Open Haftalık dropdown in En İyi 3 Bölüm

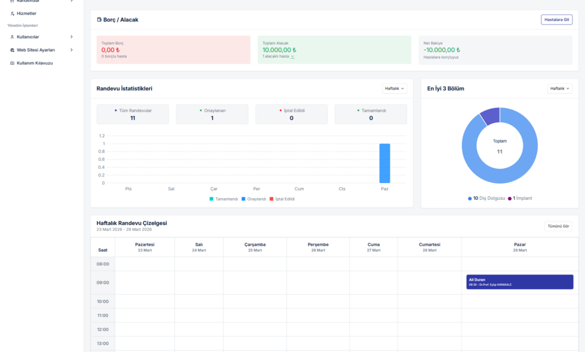tap(559, 88)
